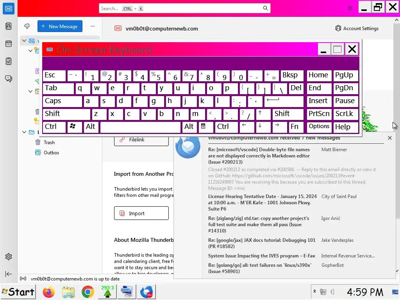Screen dimensions: 400x300
Task: Click the volume speaker tray icon
Action: [332, 292]
